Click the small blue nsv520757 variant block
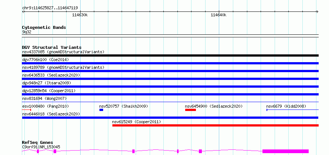329x155 pixels. tap(101, 110)
